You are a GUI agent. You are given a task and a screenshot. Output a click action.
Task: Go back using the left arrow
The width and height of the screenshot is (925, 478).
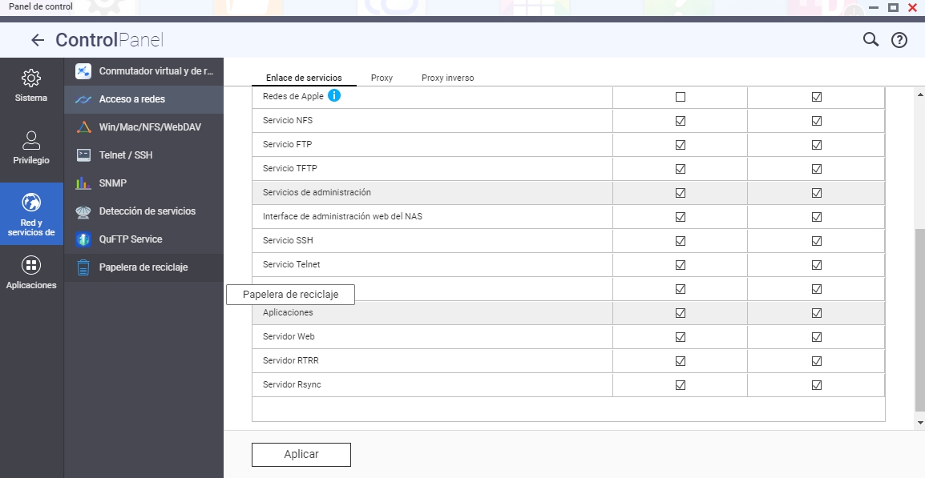37,40
